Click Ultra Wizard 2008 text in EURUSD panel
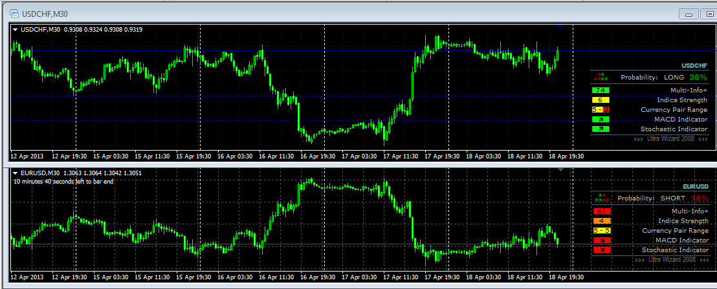The width and height of the screenshot is (717, 289). coord(672,259)
